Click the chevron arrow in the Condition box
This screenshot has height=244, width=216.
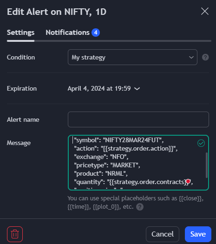click(191, 58)
